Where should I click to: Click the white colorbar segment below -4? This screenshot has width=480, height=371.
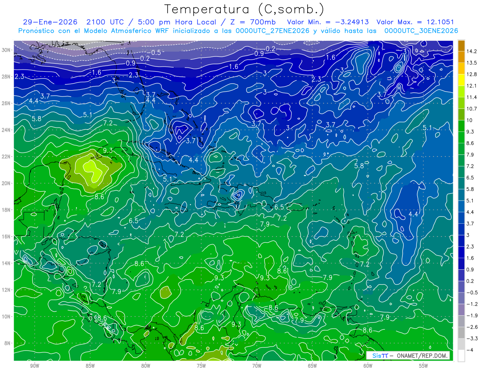click(461, 355)
